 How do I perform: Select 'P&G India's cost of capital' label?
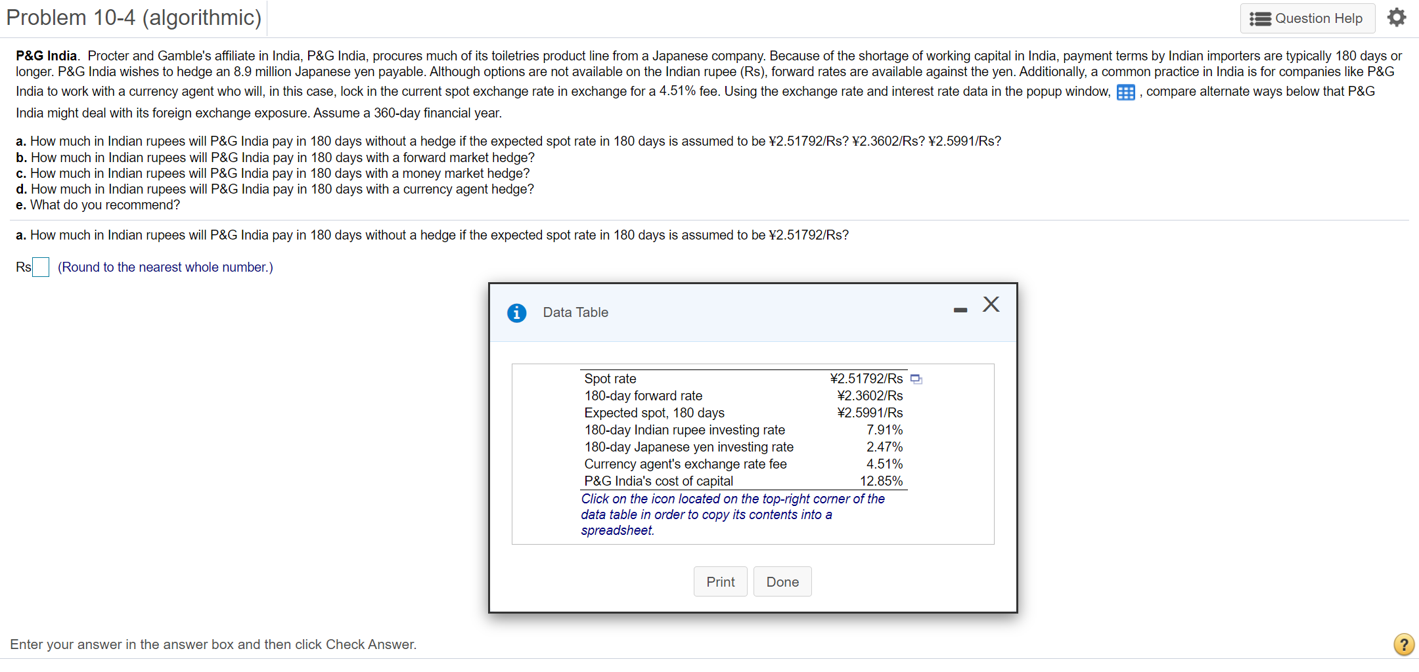click(659, 481)
